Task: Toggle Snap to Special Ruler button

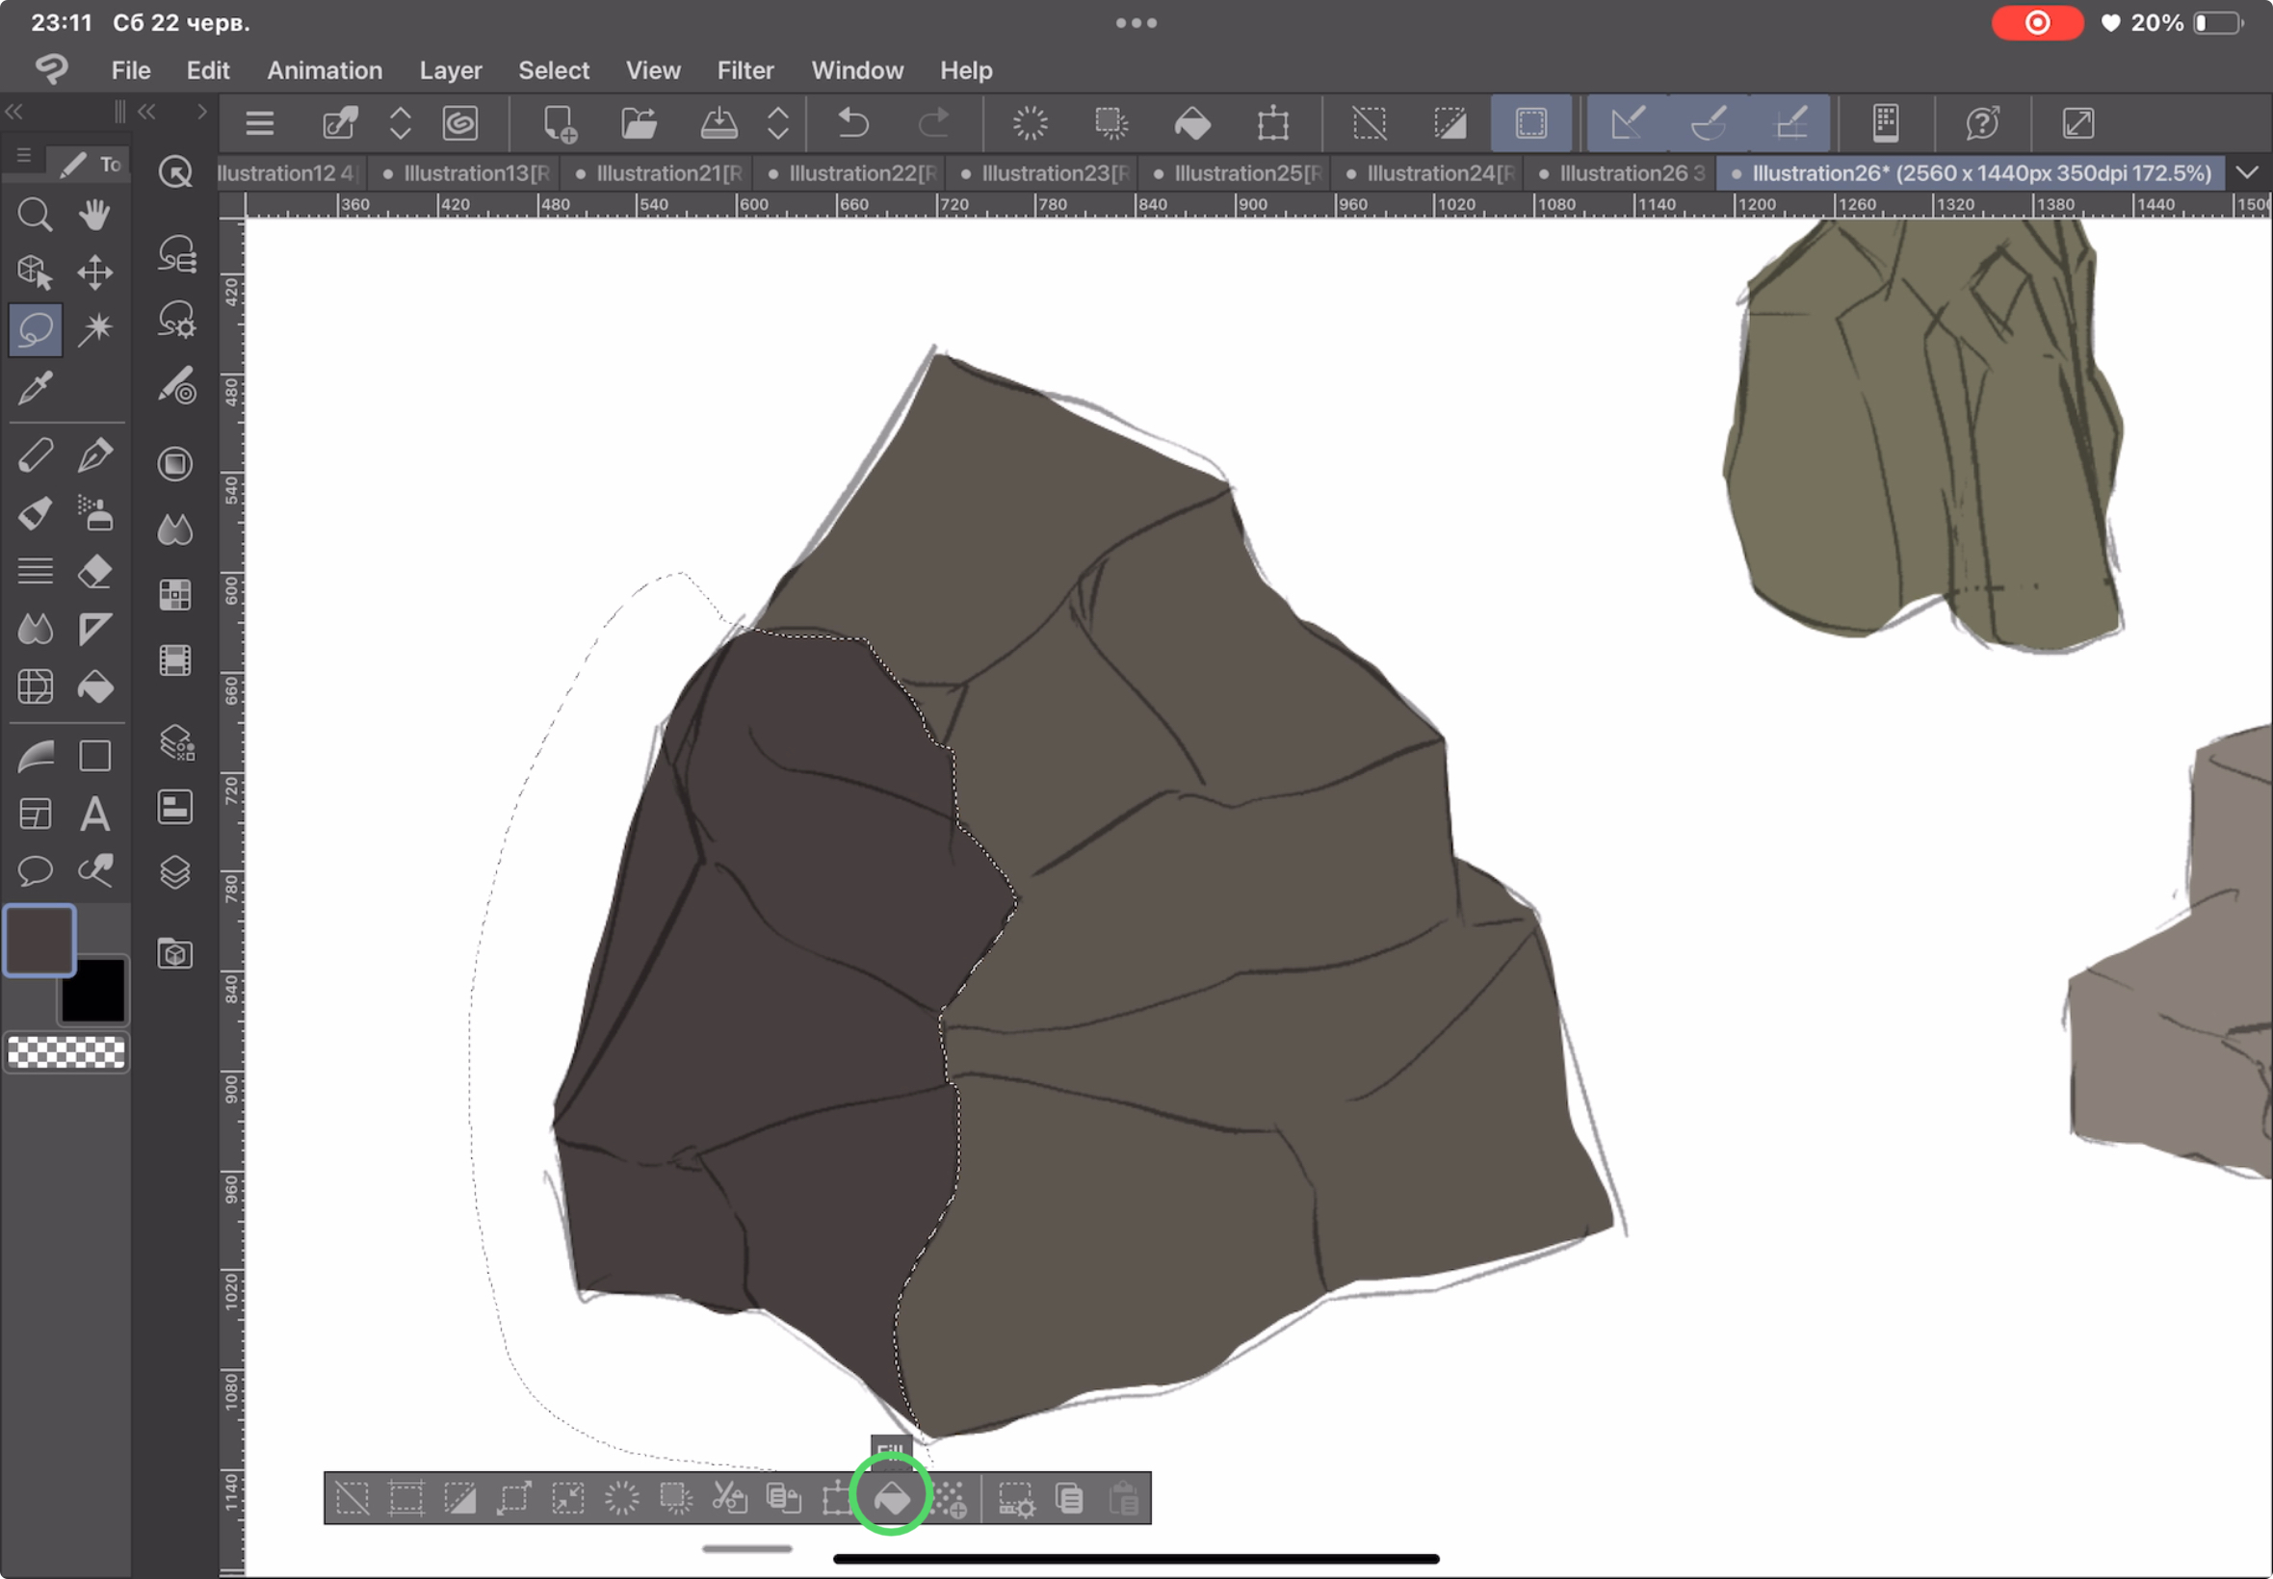Action: (1709, 123)
